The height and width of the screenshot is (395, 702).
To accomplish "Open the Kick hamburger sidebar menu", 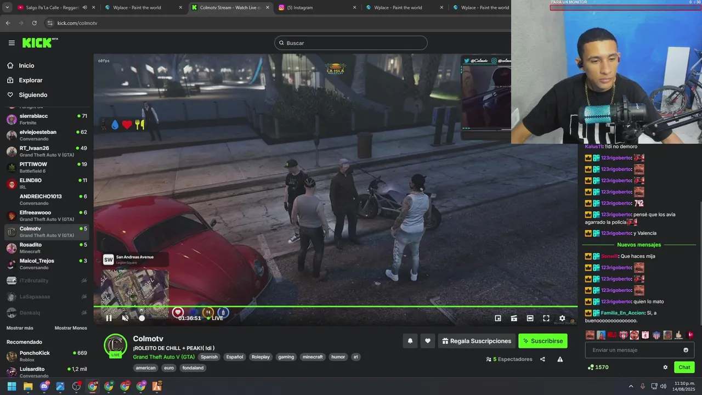I will click(12, 43).
